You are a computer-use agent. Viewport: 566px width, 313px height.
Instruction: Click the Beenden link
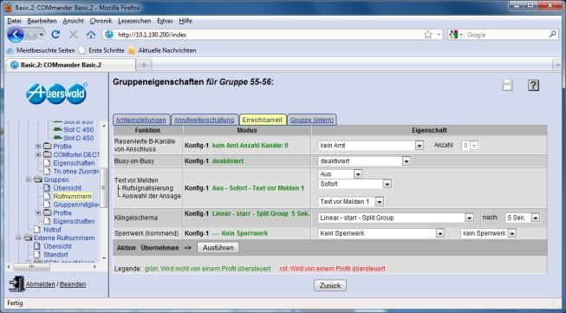(73, 284)
